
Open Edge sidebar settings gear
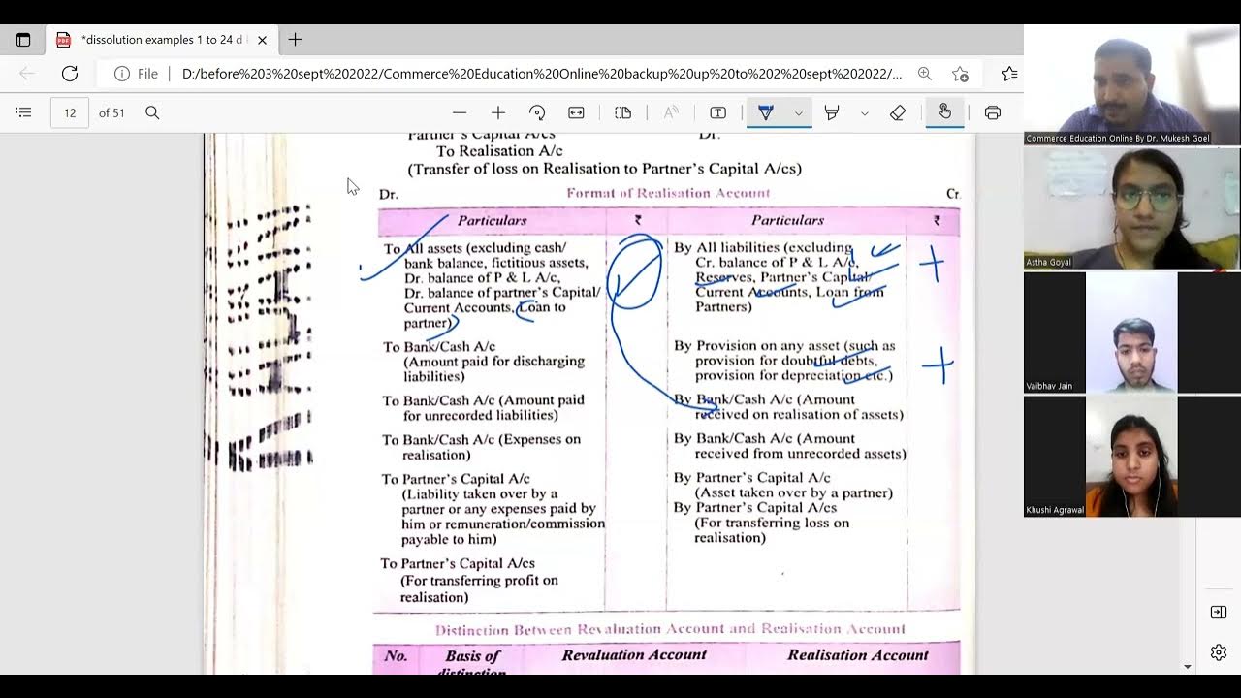click(1219, 652)
